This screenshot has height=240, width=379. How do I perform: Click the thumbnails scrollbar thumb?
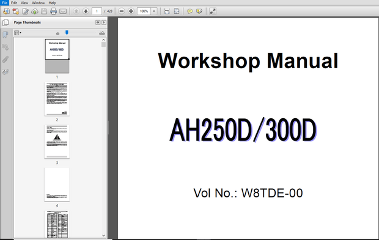coord(103,44)
